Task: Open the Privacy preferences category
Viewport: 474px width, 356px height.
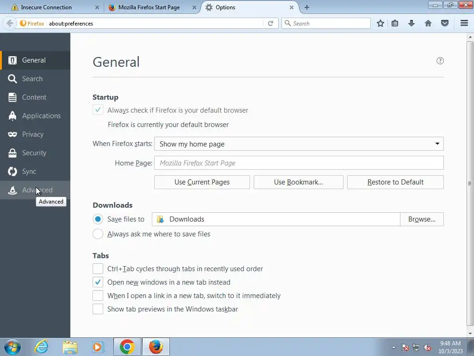Action: pyautogui.click(x=35, y=134)
